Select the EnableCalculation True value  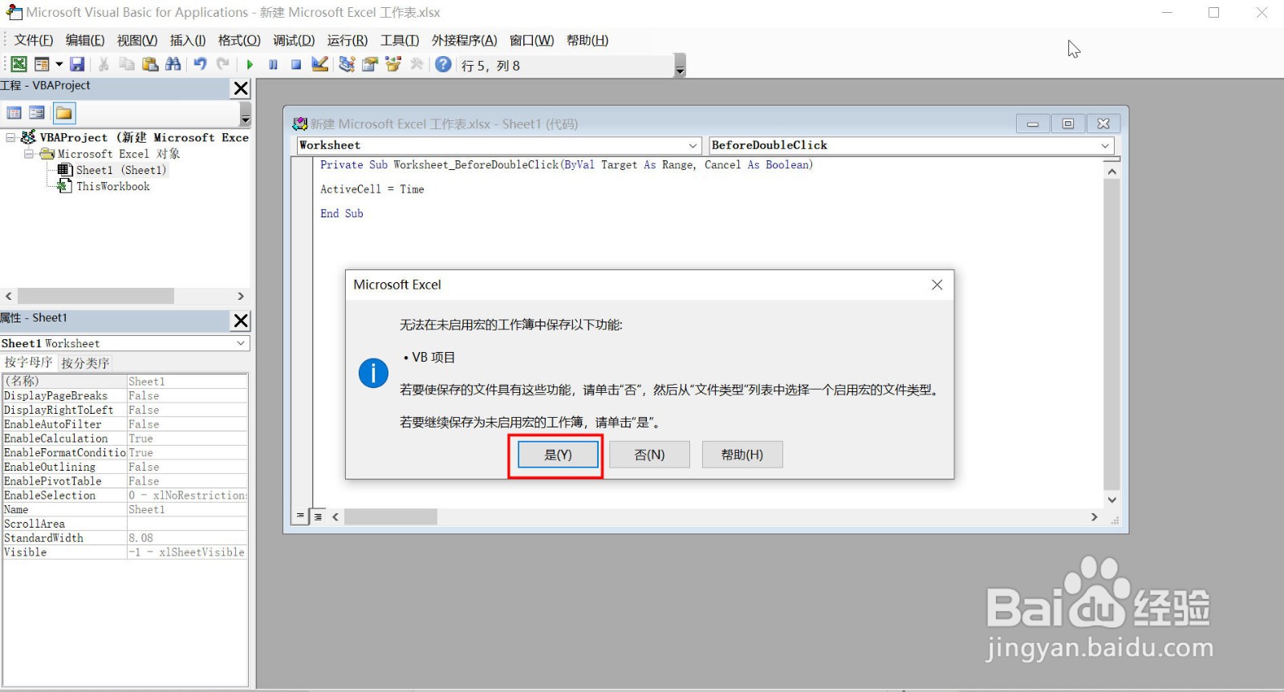187,439
